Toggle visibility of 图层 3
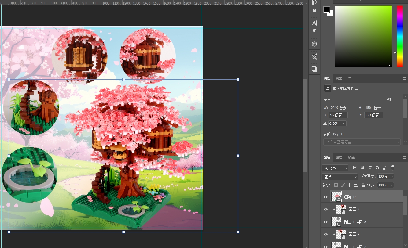 325,209
